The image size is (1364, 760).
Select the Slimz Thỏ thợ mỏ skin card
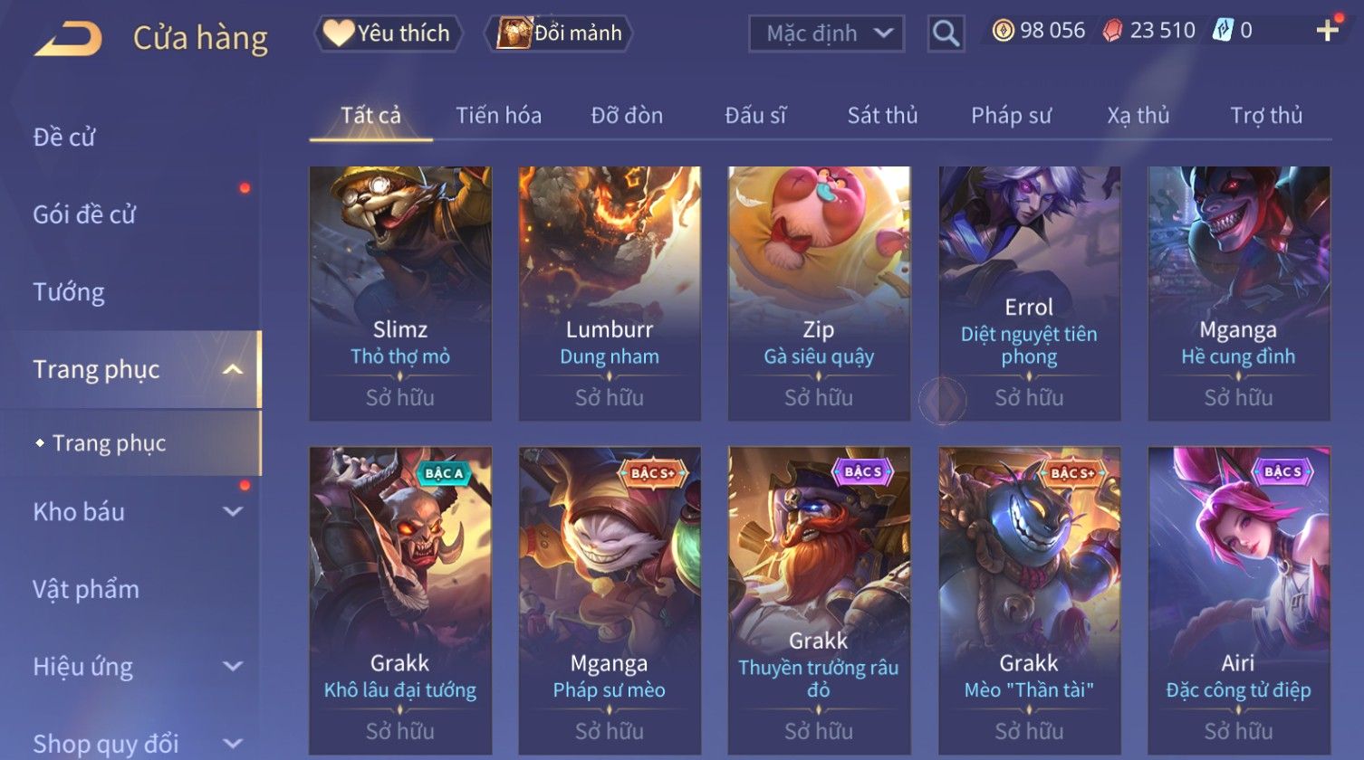coord(400,293)
